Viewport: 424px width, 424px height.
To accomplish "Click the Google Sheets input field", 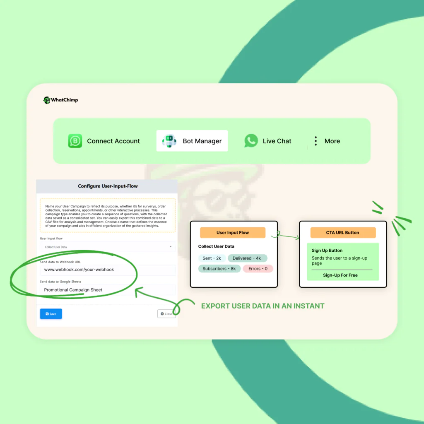I will pyautogui.click(x=108, y=290).
